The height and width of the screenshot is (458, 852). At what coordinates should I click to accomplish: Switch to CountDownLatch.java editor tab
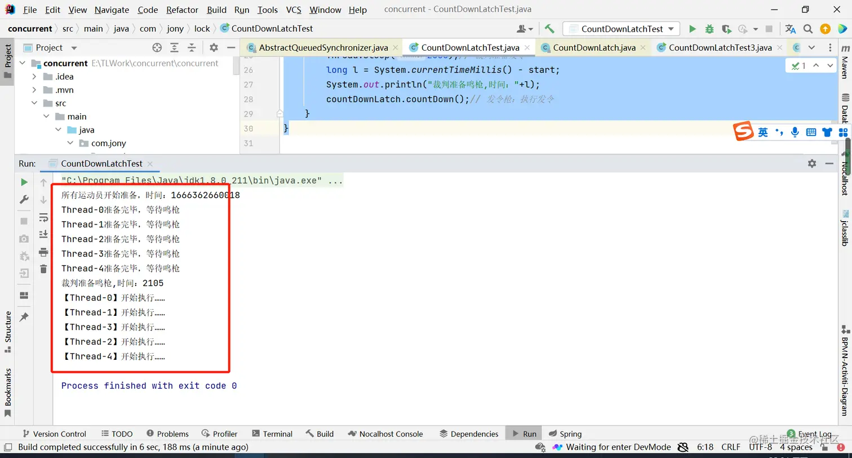[x=593, y=48]
